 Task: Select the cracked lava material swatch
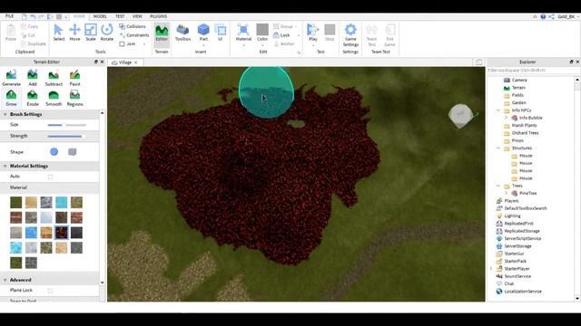[62, 233]
